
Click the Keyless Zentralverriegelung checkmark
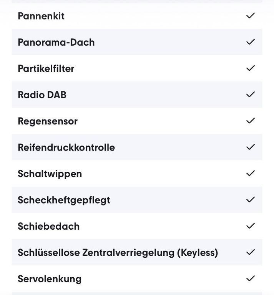pyautogui.click(x=251, y=252)
